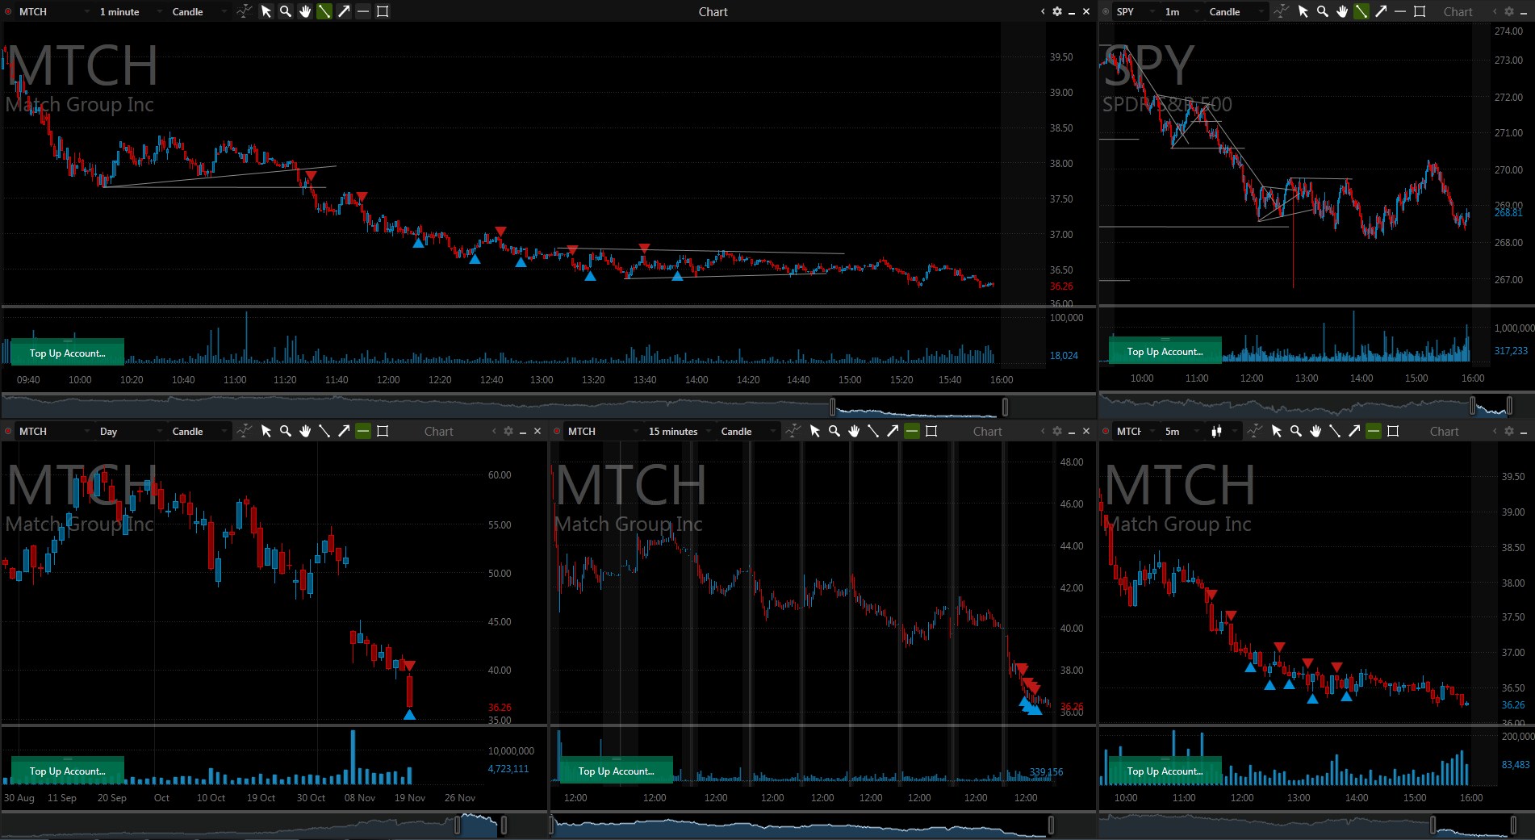
Task: Select horizontal line tool in MTCH 1 minute chart
Action: coord(363,11)
